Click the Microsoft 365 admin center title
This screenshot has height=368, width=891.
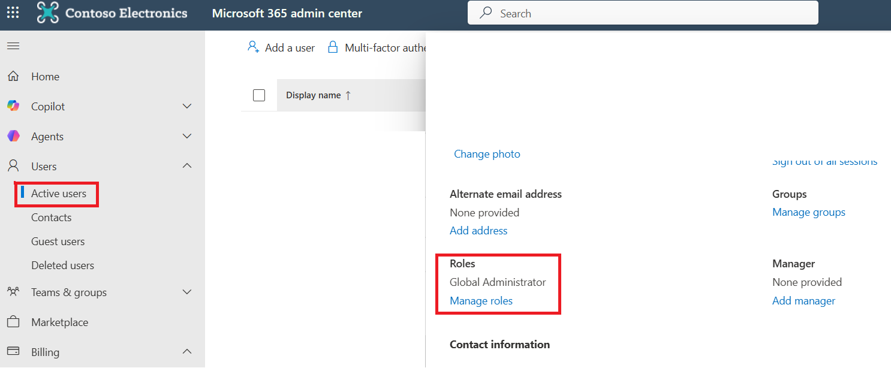click(287, 13)
